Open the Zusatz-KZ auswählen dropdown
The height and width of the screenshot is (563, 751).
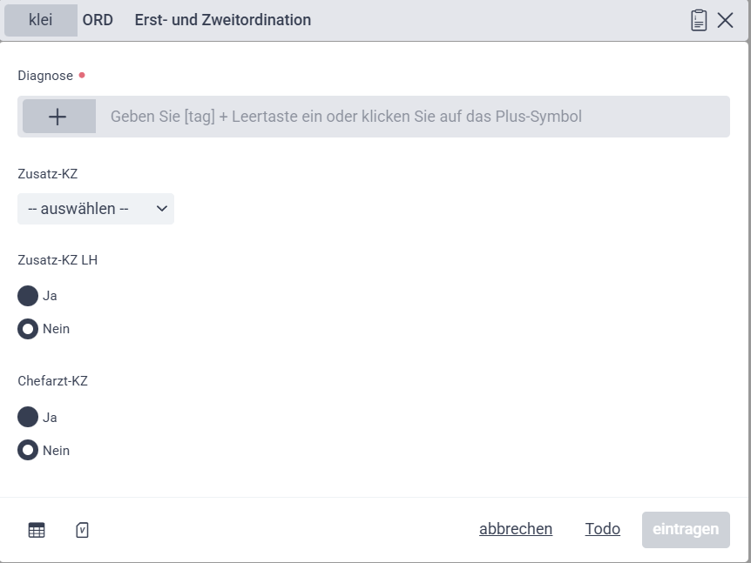click(96, 209)
